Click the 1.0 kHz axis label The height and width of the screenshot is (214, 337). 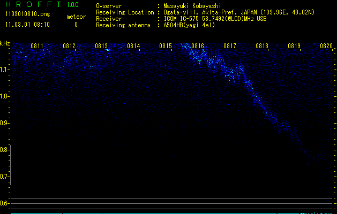pos(4,96)
